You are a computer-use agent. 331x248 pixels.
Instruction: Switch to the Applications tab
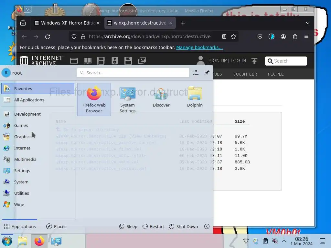[x=20, y=226]
